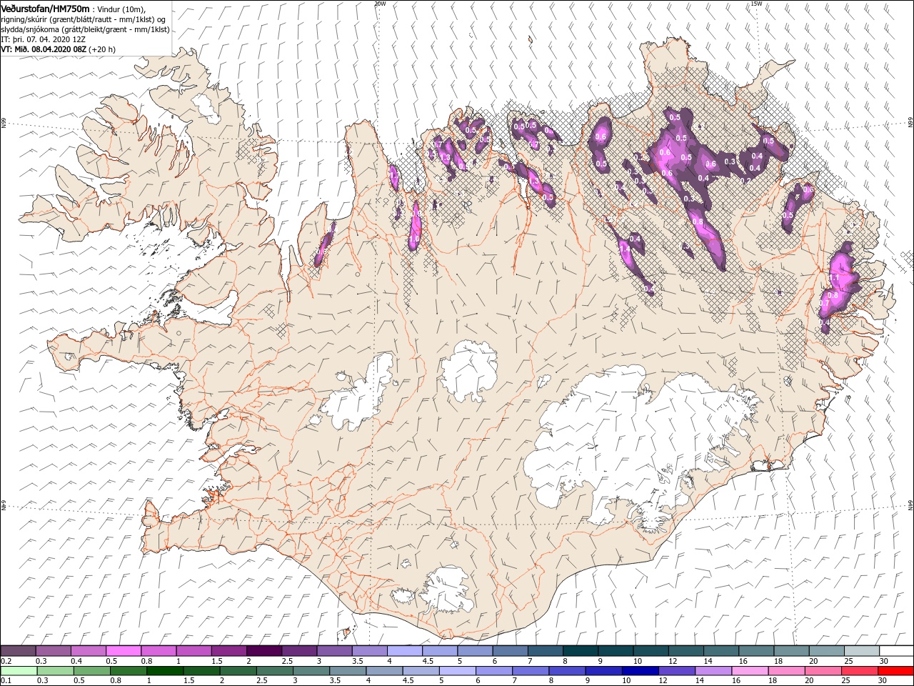Pick the dark teal 9 swatch in upper legend
This screenshot has width=914, height=686.
(615, 651)
